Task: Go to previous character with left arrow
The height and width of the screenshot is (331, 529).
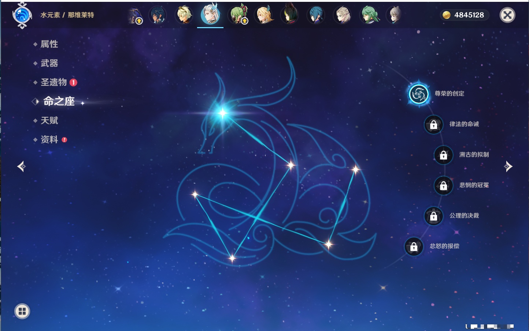Action: pyautogui.click(x=21, y=166)
